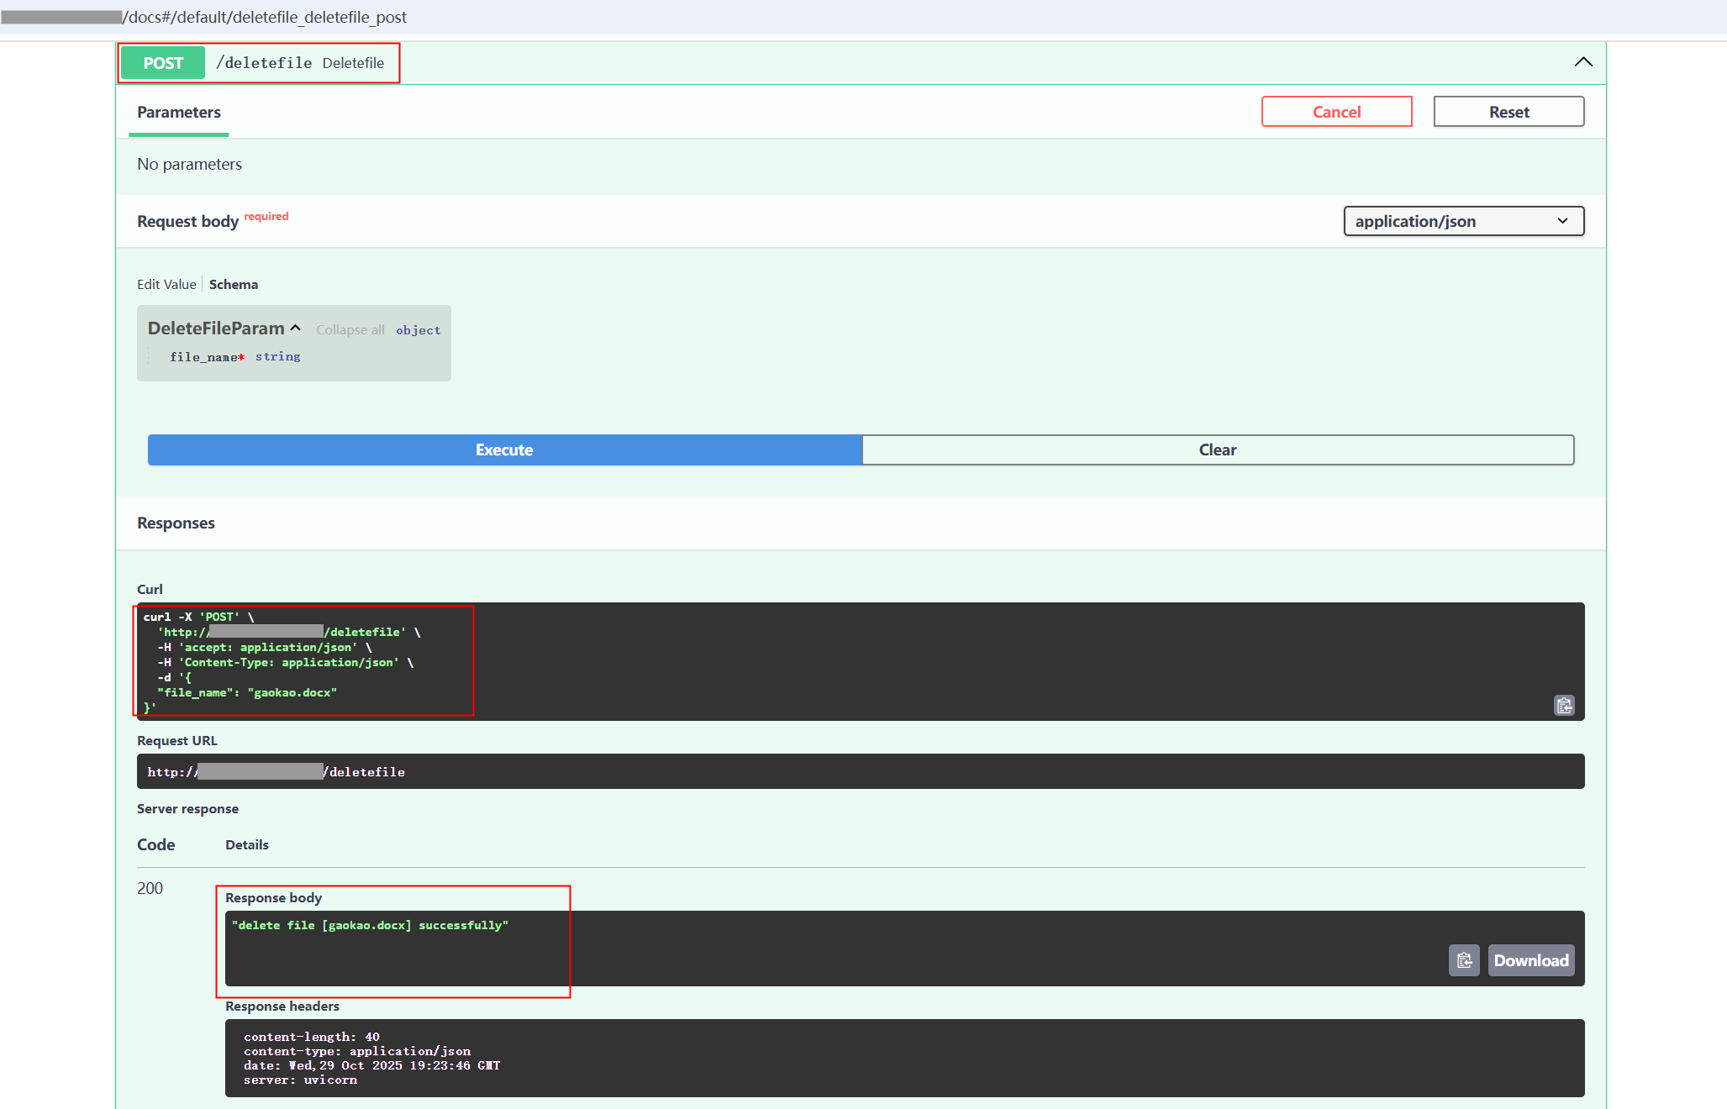Screen dimensions: 1727x1109
Task: Click the delete success response text
Action: (x=370, y=925)
